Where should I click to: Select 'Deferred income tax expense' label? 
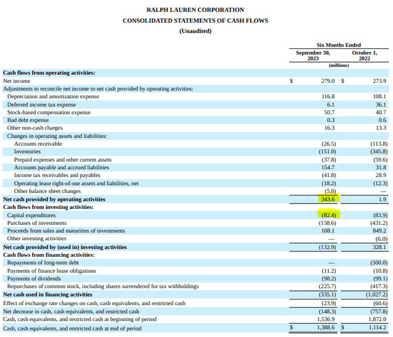[41, 105]
